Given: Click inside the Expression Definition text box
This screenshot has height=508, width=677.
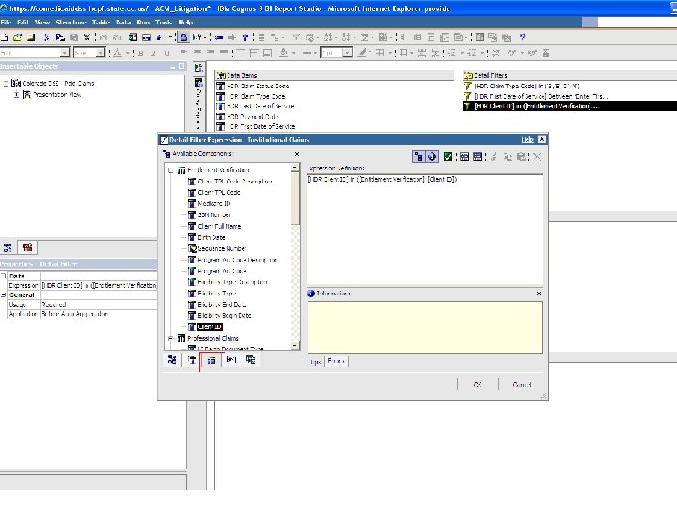Looking at the screenshot, I should point(425,229).
